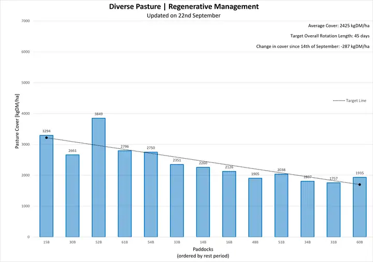The image size is (373, 262).
Task: Click the data label '2796'
Action: 125,146
